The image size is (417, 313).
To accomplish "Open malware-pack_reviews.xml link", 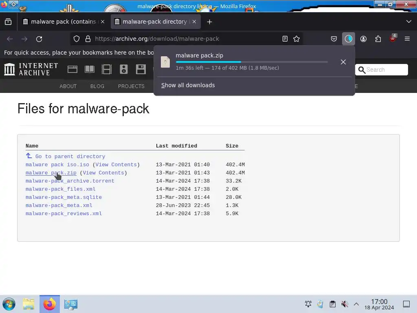I will pyautogui.click(x=64, y=214).
